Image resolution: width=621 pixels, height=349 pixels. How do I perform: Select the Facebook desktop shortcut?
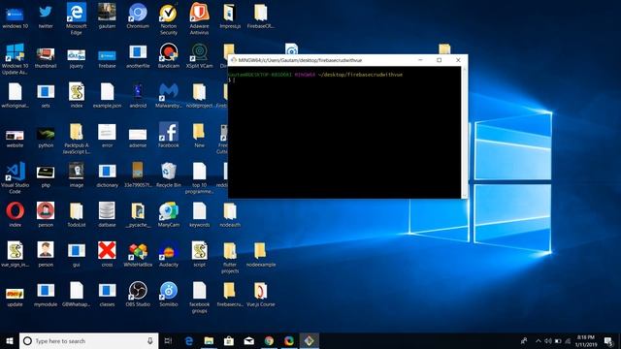pos(168,135)
